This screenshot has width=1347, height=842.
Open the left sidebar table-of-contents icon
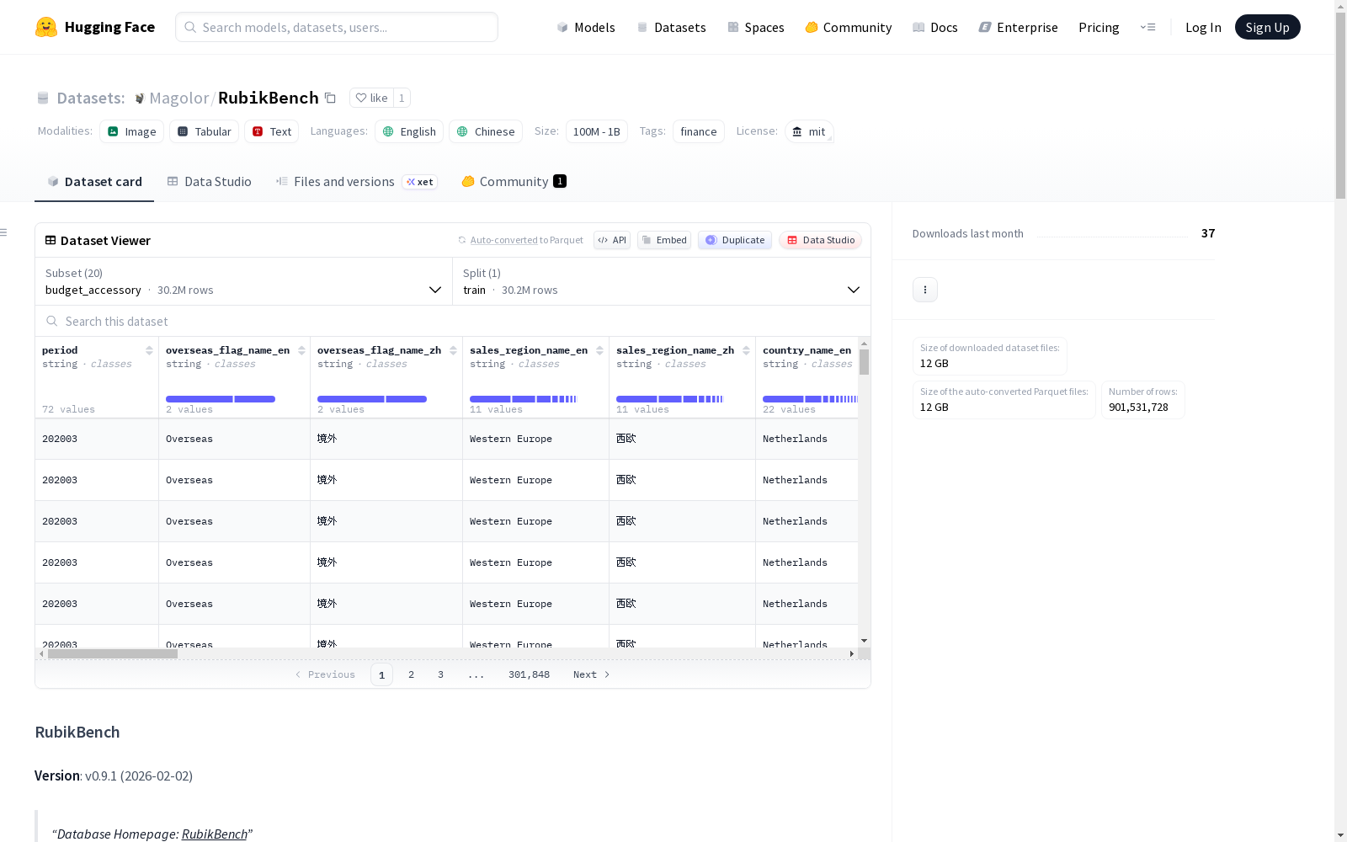click(4, 232)
